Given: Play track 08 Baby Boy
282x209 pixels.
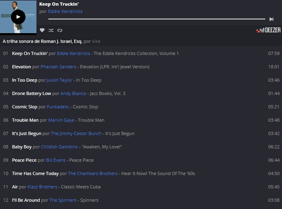Looking at the screenshot, I should (22, 147).
